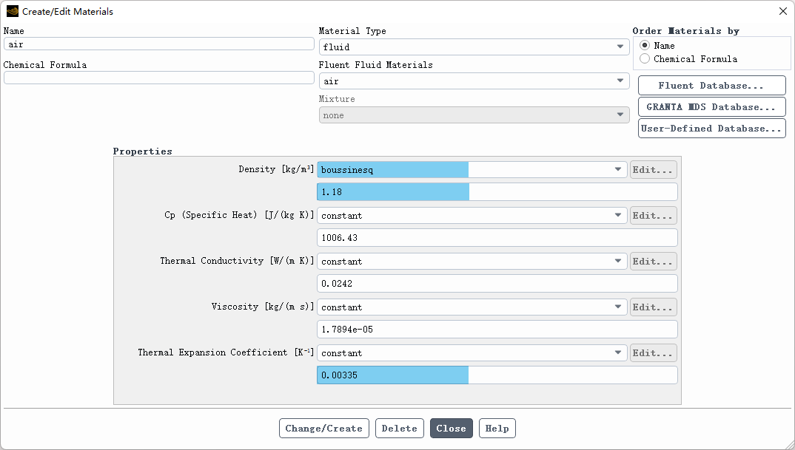795x450 pixels.
Task: Open the GRANTA MDS Database
Action: 711,107
